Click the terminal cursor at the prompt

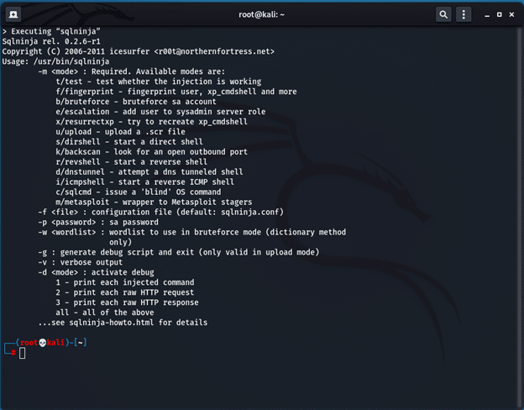[23, 353]
